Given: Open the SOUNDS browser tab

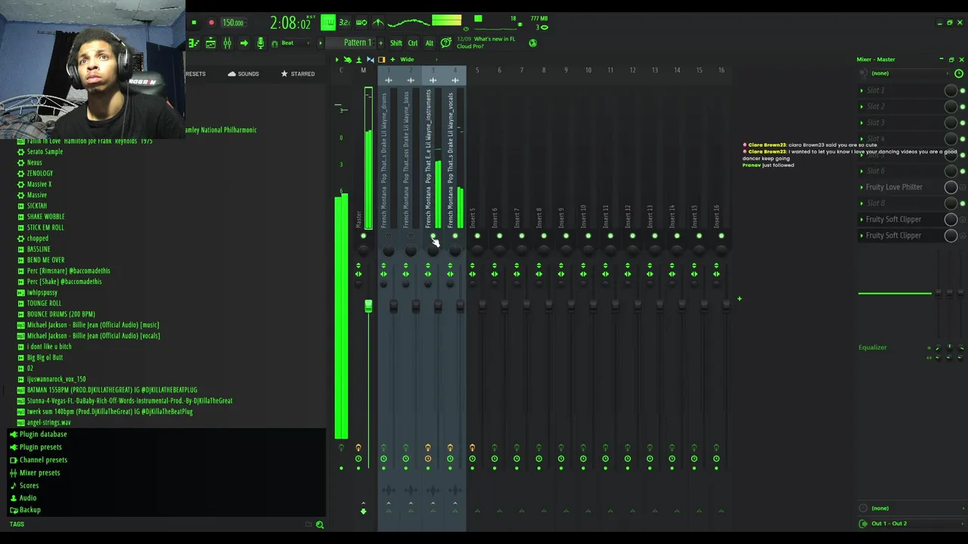Looking at the screenshot, I should pyautogui.click(x=243, y=74).
